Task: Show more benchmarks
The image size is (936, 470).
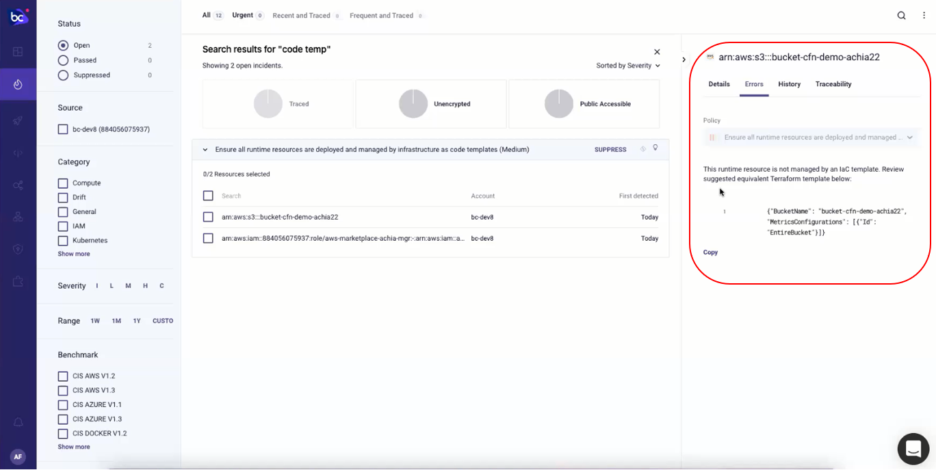Action: pyautogui.click(x=74, y=447)
